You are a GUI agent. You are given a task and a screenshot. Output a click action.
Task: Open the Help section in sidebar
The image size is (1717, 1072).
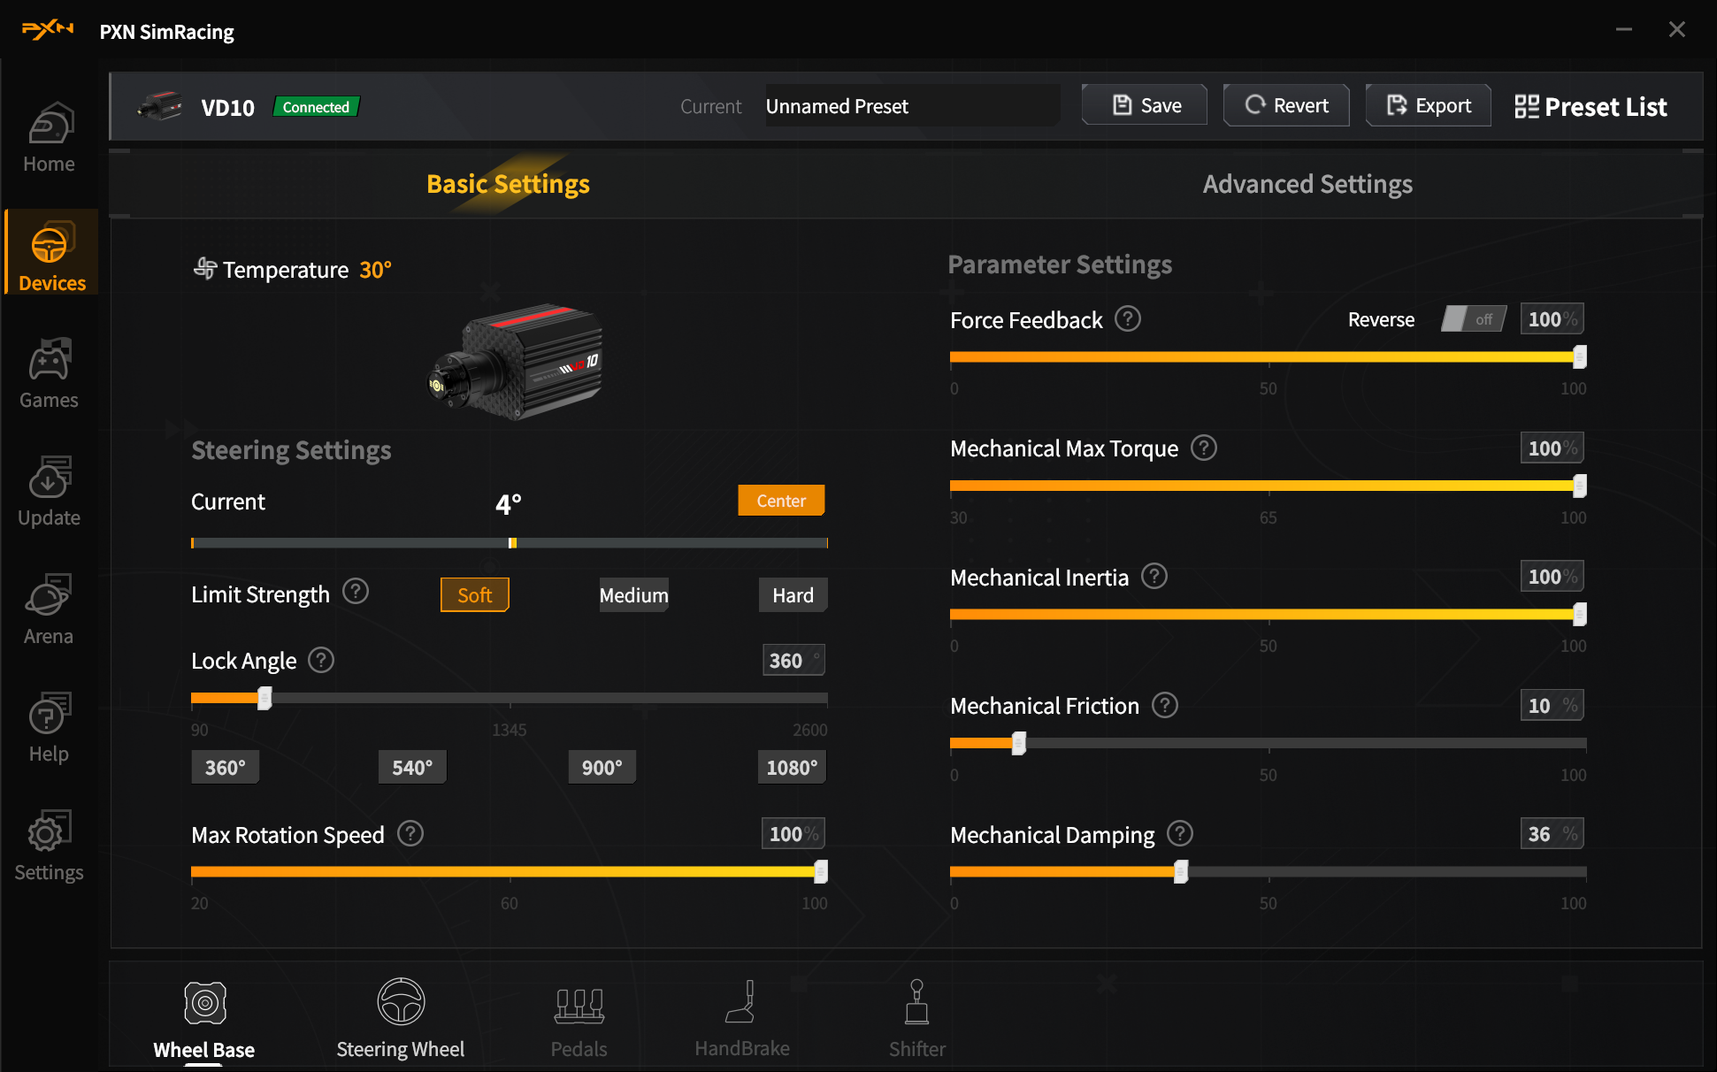coord(49,727)
